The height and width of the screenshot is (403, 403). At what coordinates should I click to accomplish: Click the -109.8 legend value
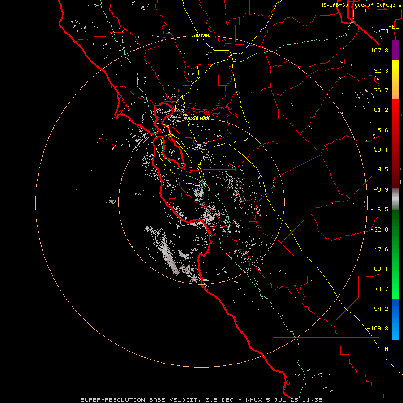[377, 329]
